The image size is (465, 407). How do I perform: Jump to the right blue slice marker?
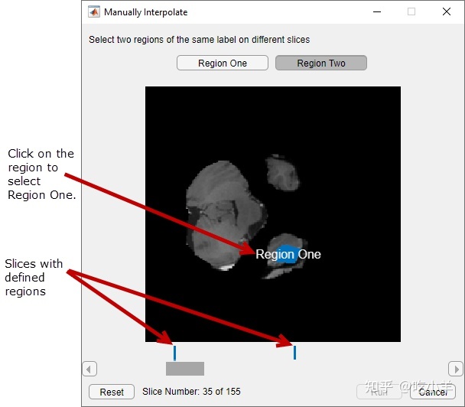pos(294,353)
